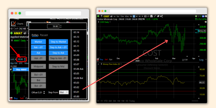
Task: Select the 1-minute m timeframe button
Action: 114,16
